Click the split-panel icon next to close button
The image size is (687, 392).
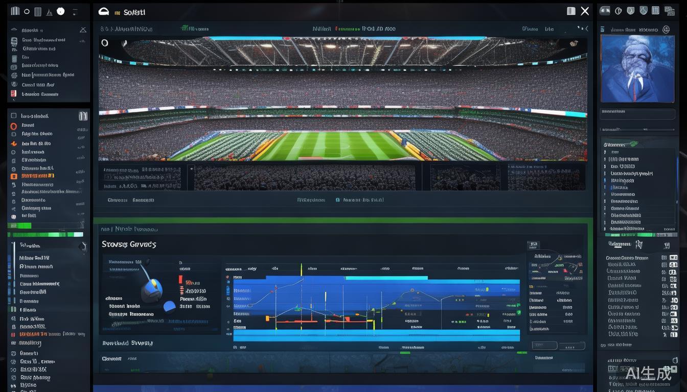tap(571, 11)
